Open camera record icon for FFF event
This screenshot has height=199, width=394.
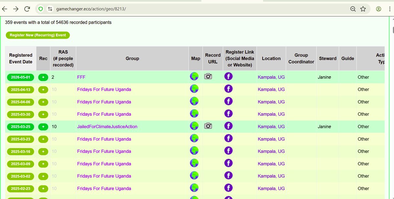point(208,77)
